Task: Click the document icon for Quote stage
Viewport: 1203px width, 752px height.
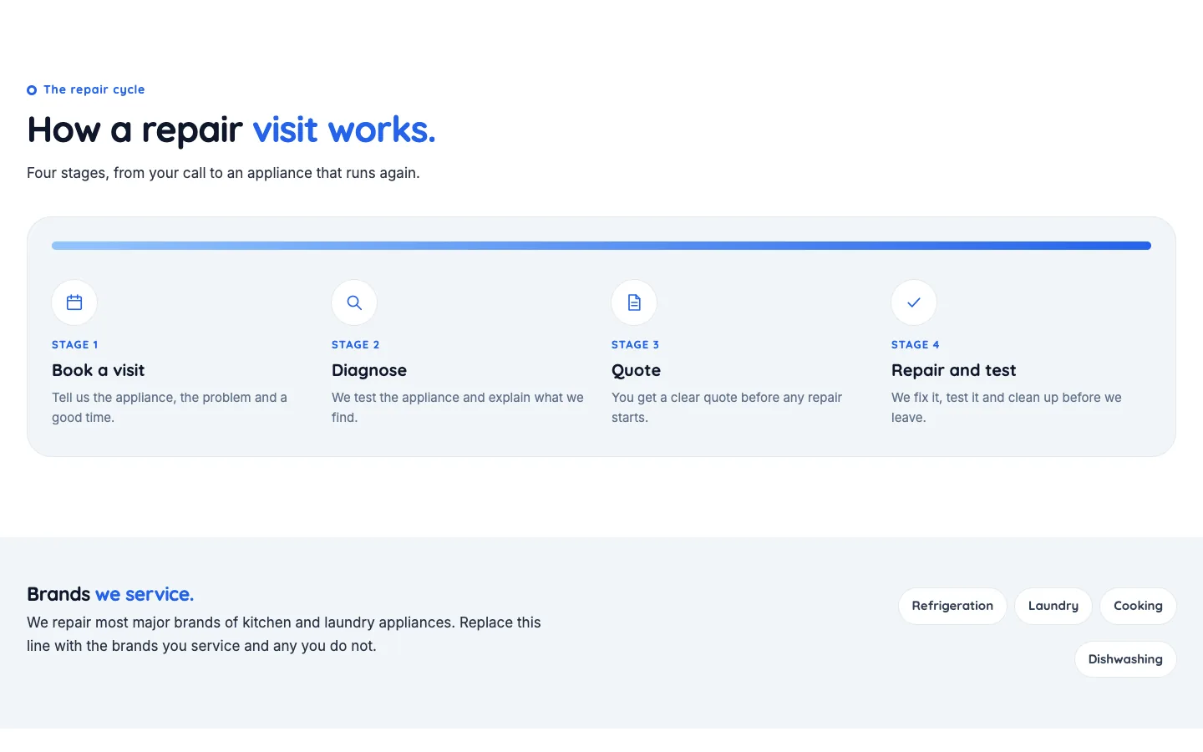Action: pyautogui.click(x=634, y=302)
